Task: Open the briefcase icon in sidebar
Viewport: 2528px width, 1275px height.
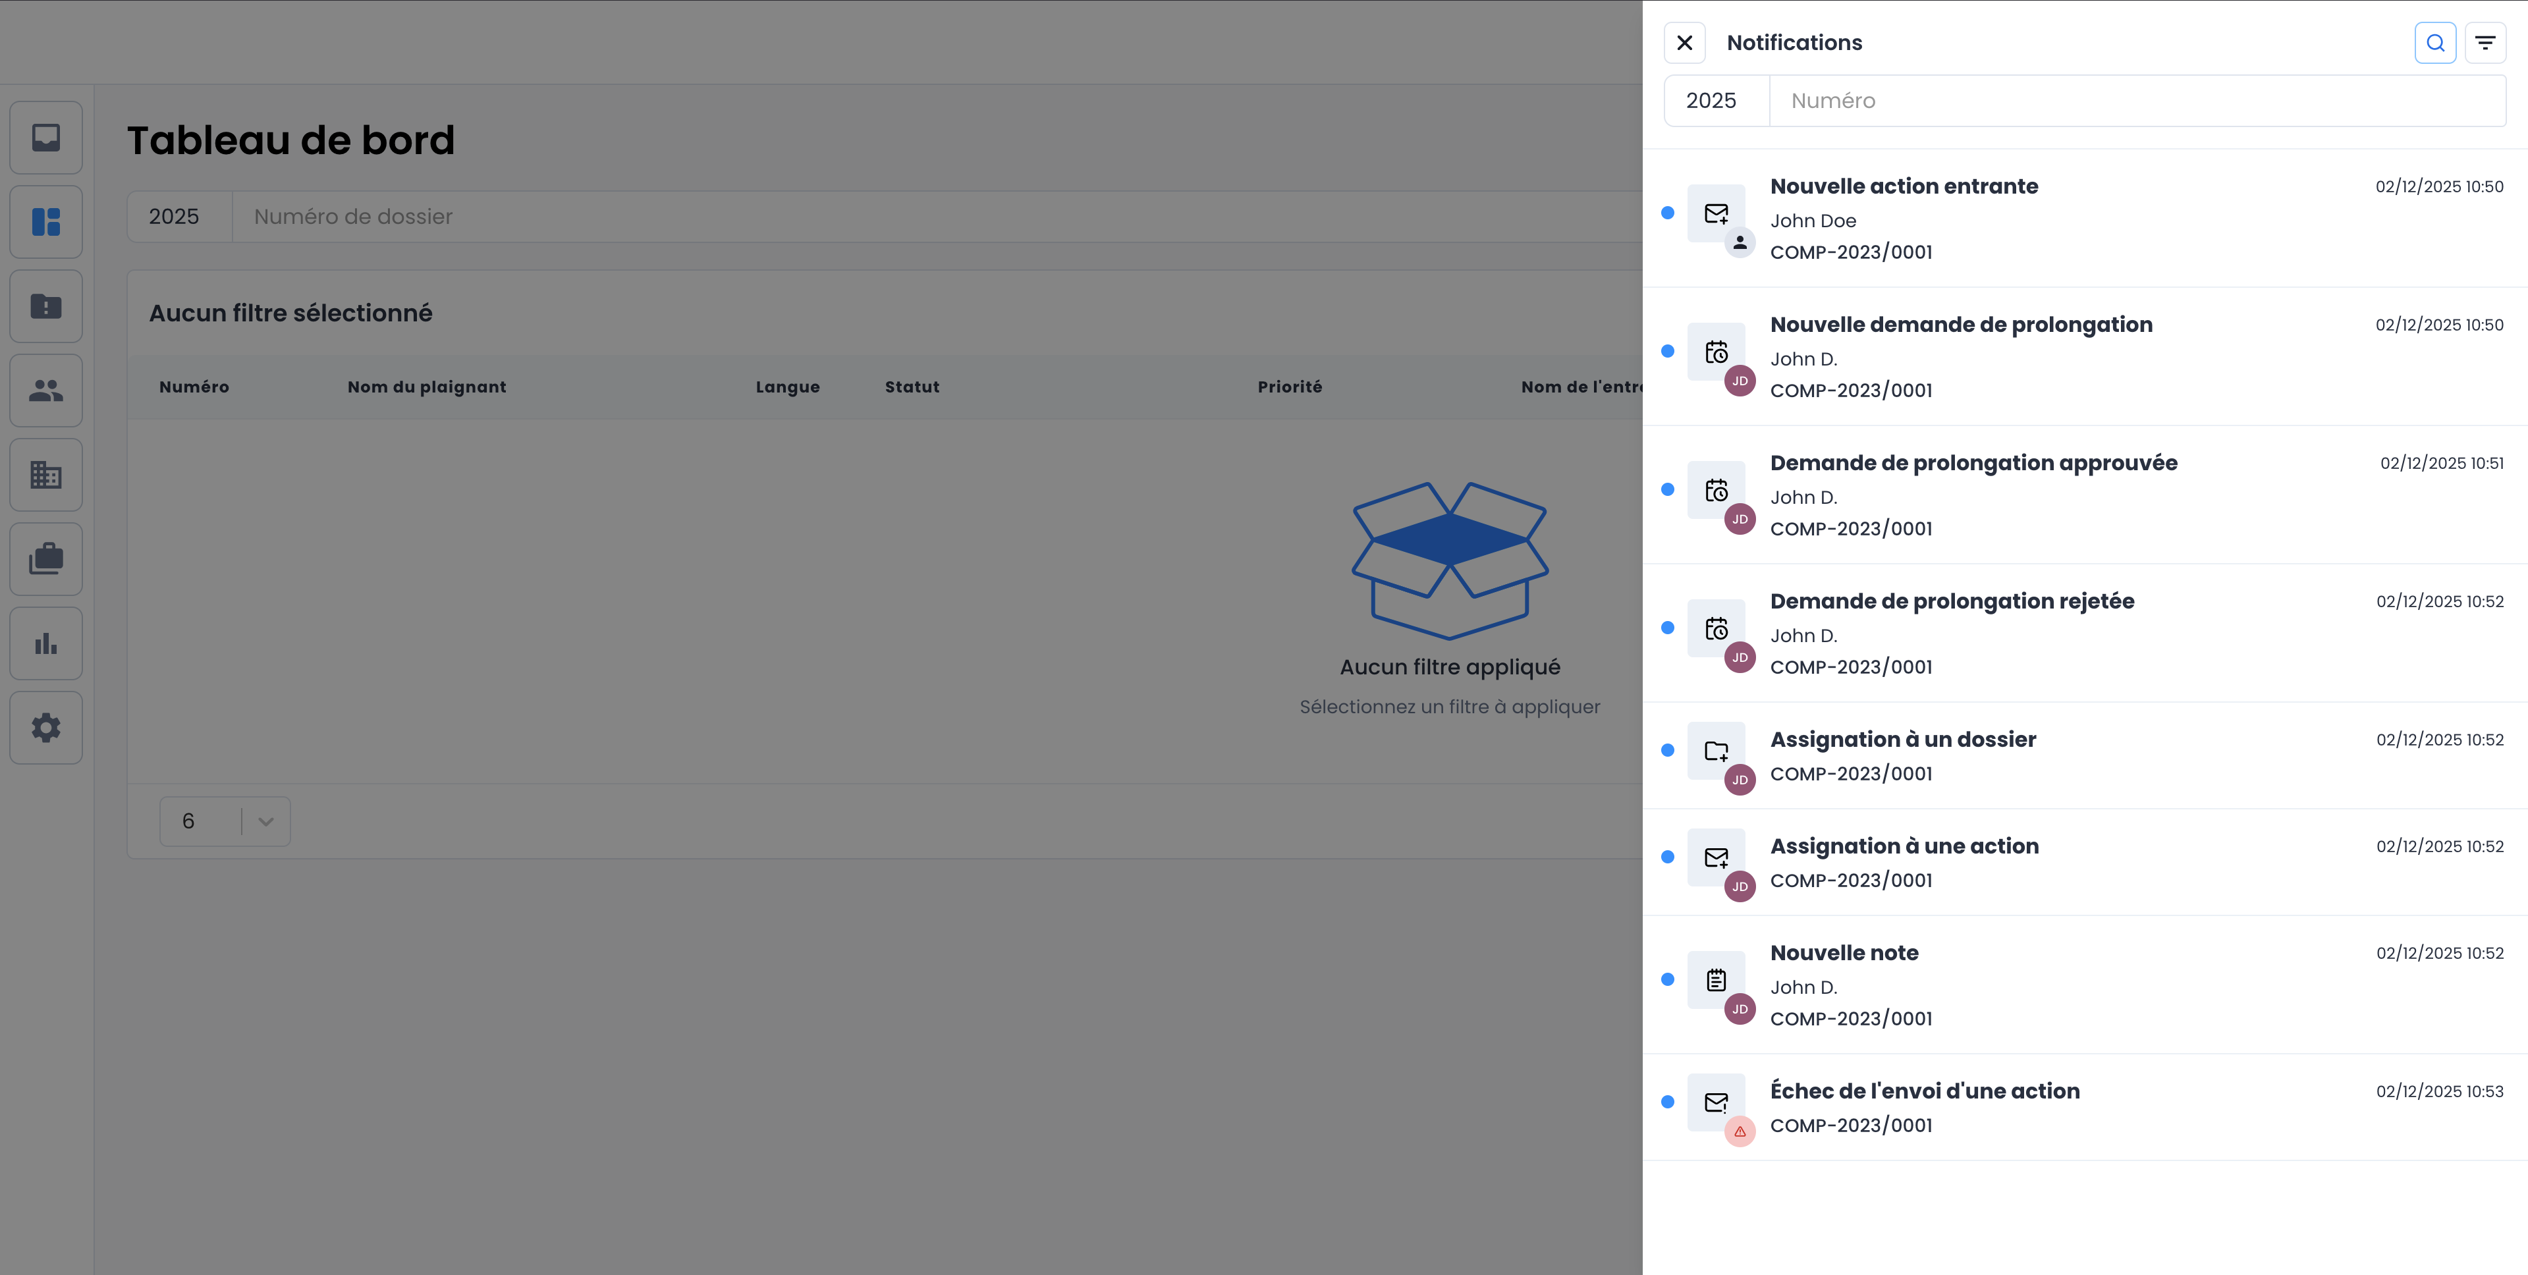Action: coord(46,560)
